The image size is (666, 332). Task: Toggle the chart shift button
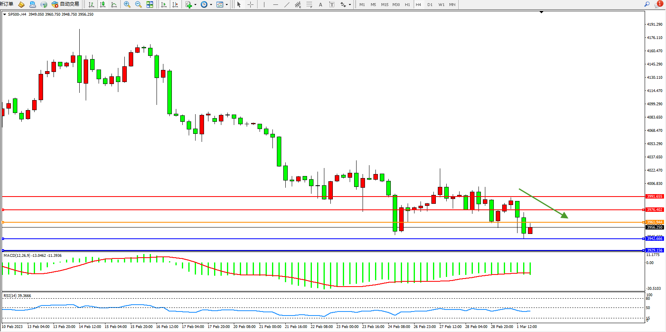click(x=175, y=4)
